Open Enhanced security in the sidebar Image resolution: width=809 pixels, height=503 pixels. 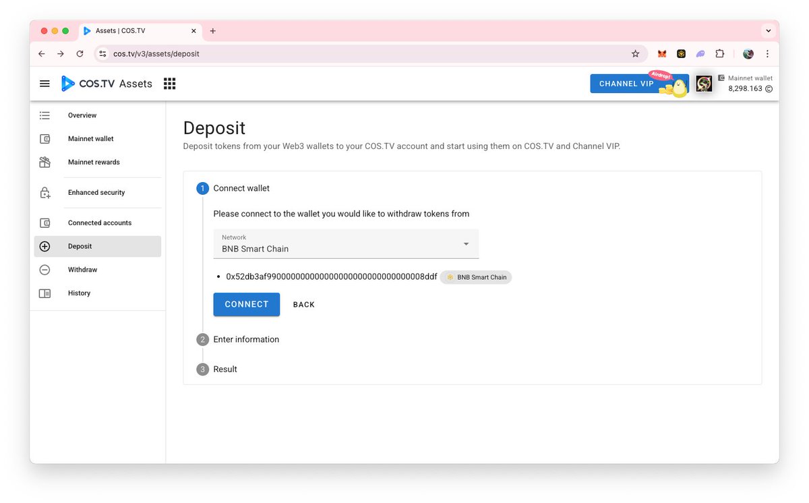point(98,193)
